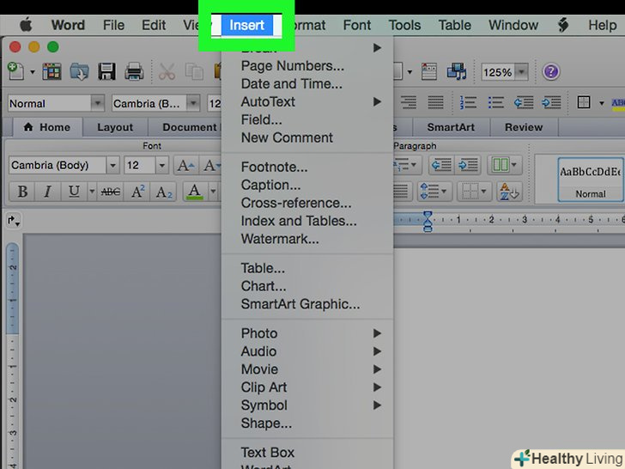Click the open folder icon

point(79,72)
